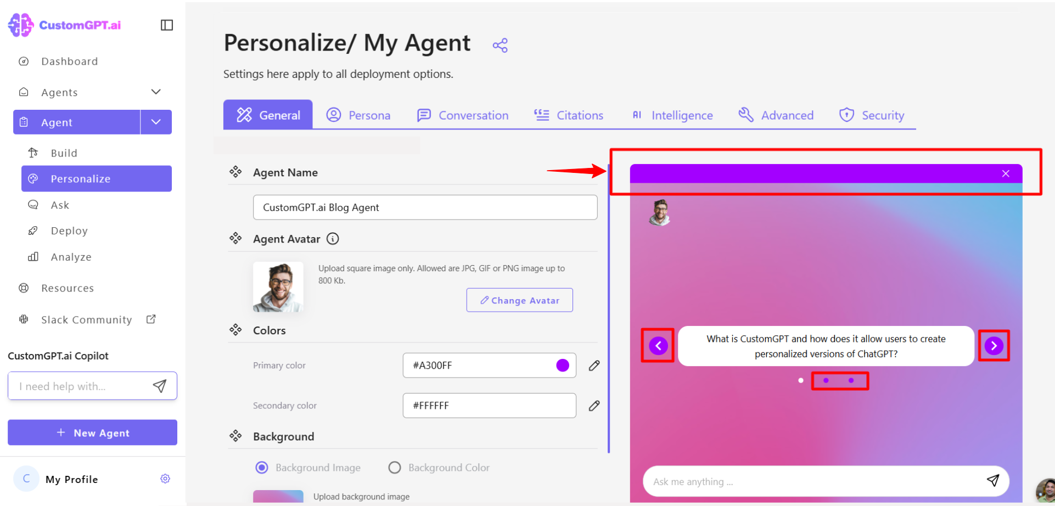Switch to the Intelligence tab

(x=672, y=115)
